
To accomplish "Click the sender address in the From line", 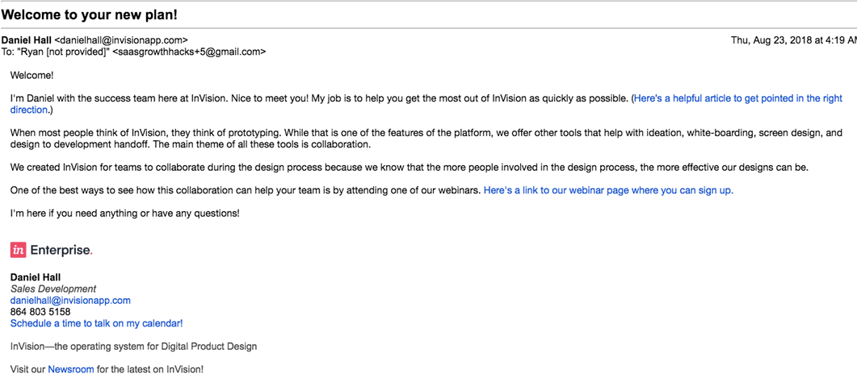I will [121, 39].
